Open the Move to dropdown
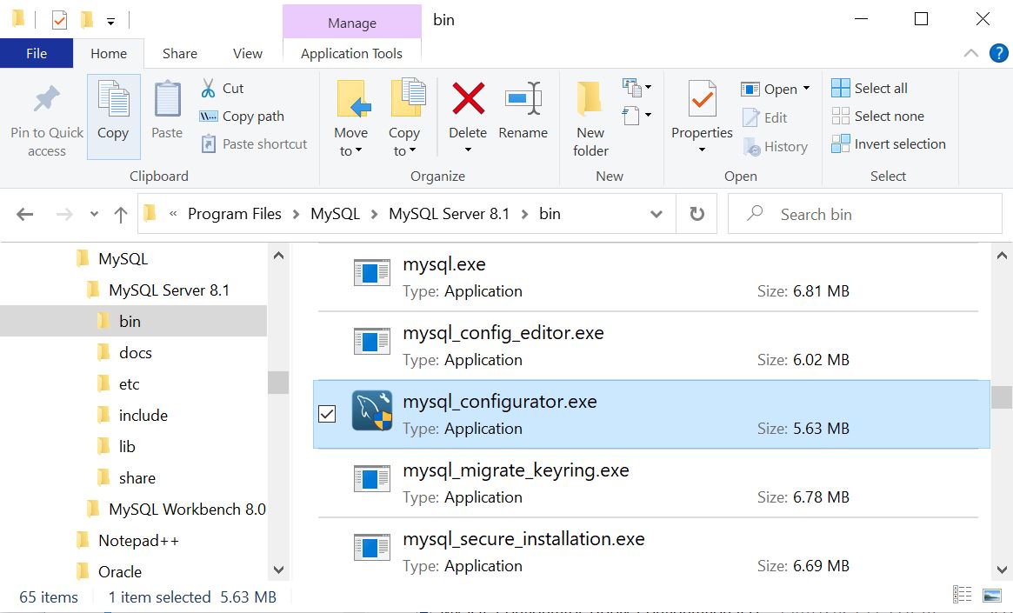The width and height of the screenshot is (1013, 613). (351, 122)
